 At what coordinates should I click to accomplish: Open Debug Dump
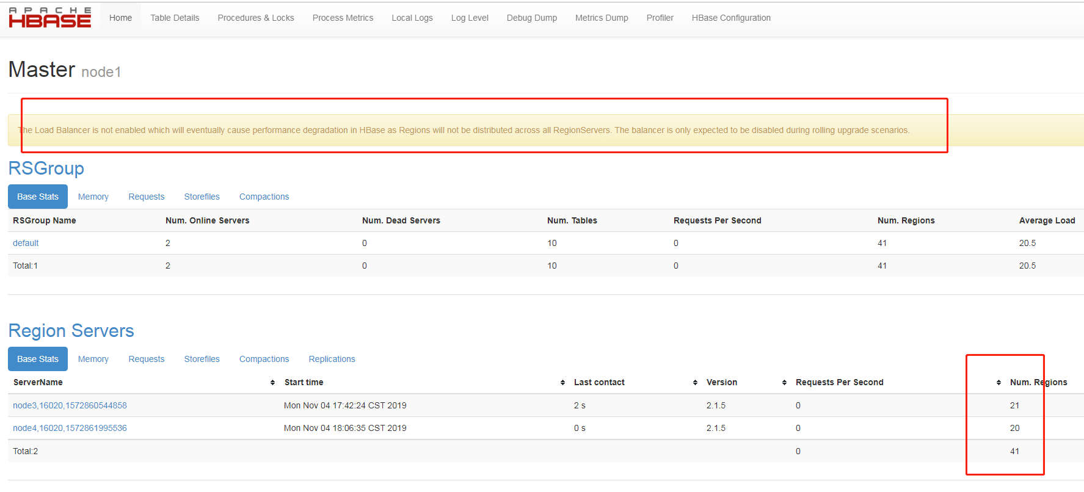coord(532,18)
